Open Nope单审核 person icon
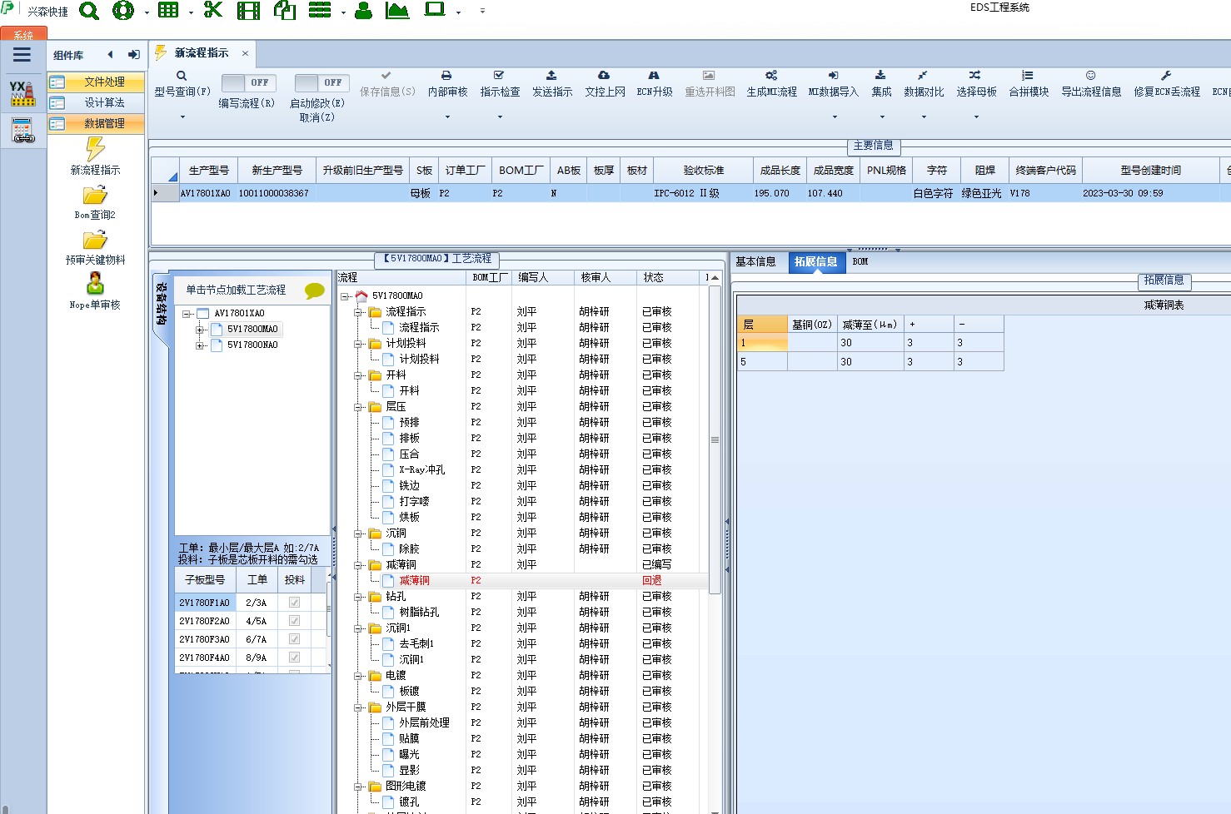 [95, 284]
